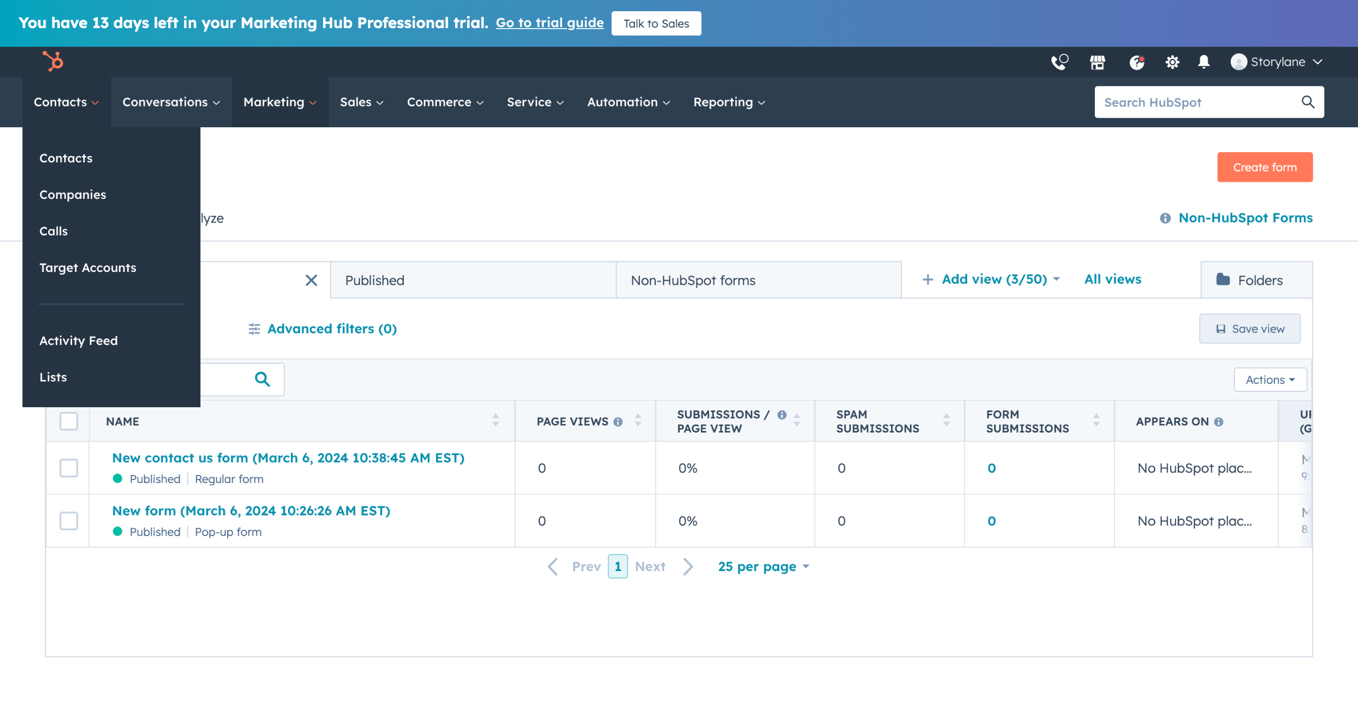Open the help assistant icon with red dot

pyautogui.click(x=1137, y=62)
